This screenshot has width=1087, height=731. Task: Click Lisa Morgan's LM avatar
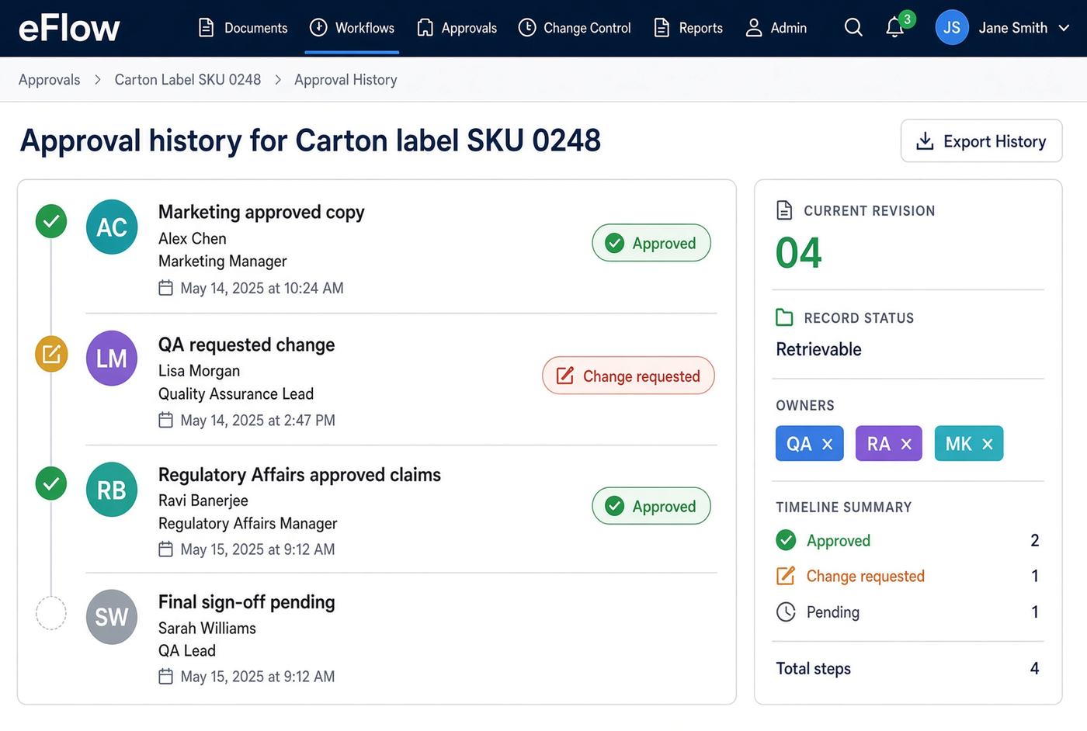click(x=112, y=359)
